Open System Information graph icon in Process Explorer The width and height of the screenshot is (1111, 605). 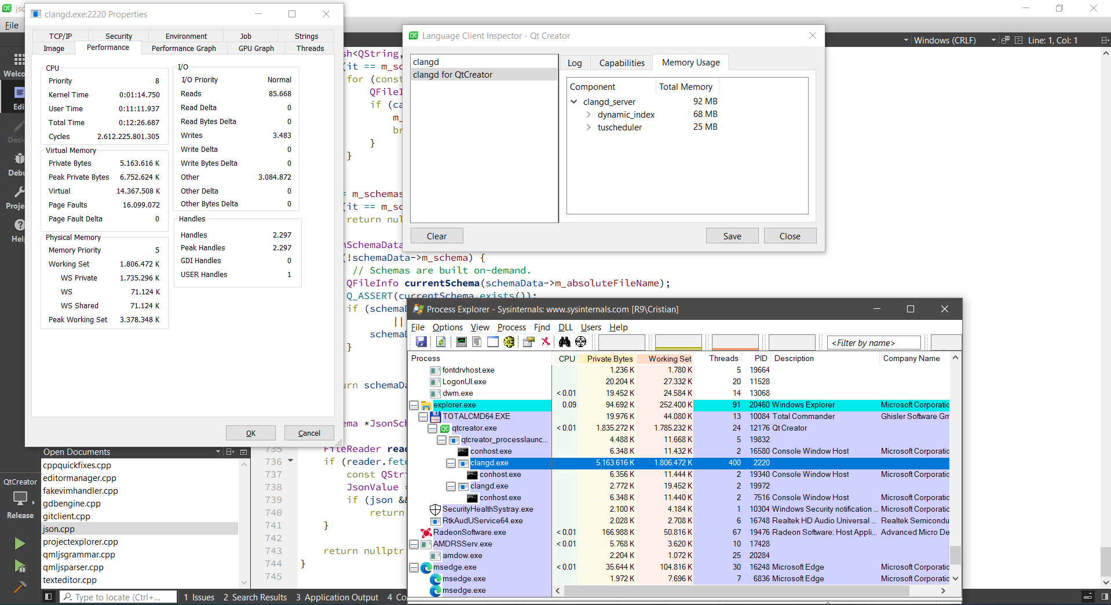[x=461, y=342]
